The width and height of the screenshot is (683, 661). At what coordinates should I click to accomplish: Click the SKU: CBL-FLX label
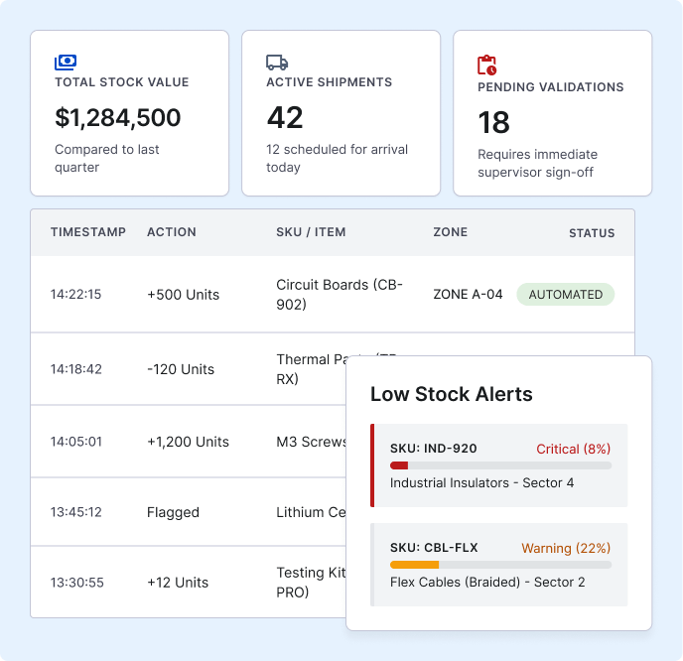(434, 548)
